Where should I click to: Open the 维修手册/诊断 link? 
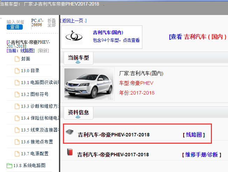(201, 155)
